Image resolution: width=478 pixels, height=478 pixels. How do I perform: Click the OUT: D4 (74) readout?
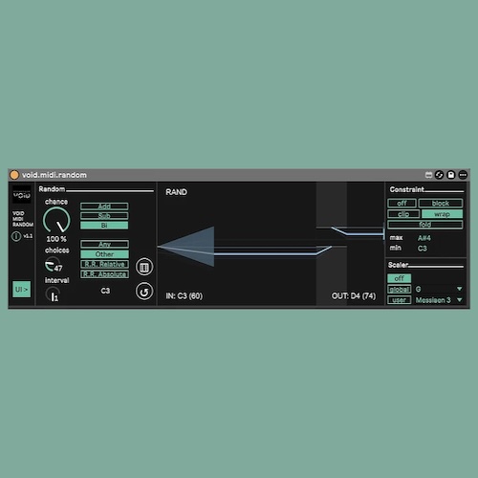[354, 296]
